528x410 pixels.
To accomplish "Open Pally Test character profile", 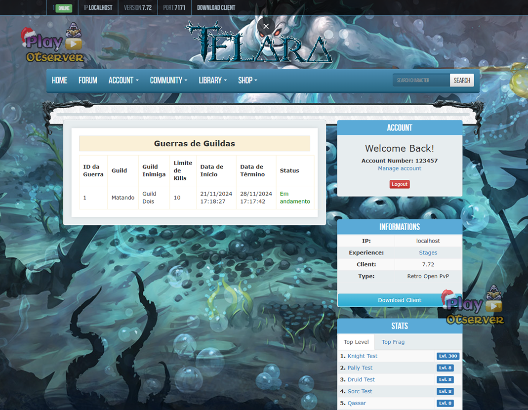I will click(x=360, y=368).
